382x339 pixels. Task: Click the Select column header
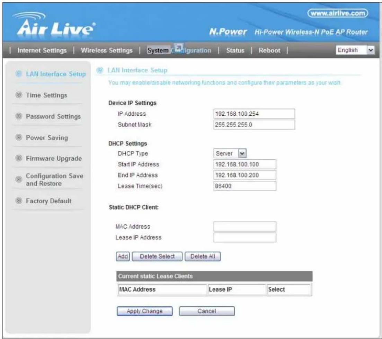pyautogui.click(x=289, y=289)
